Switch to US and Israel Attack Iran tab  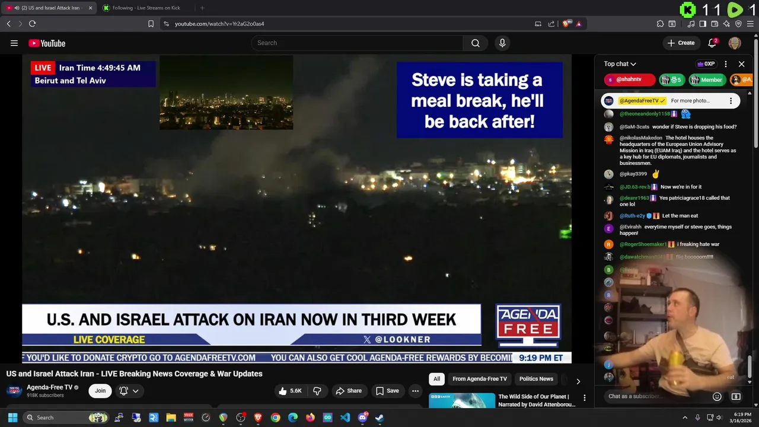(50, 8)
